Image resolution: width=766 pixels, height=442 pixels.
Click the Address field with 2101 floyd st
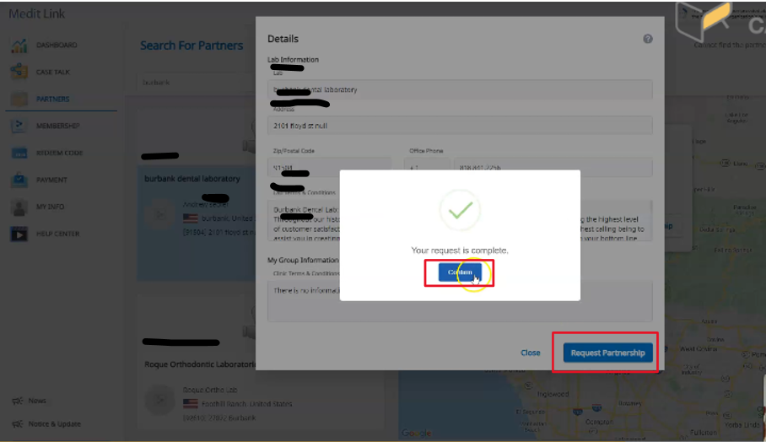[460, 126]
